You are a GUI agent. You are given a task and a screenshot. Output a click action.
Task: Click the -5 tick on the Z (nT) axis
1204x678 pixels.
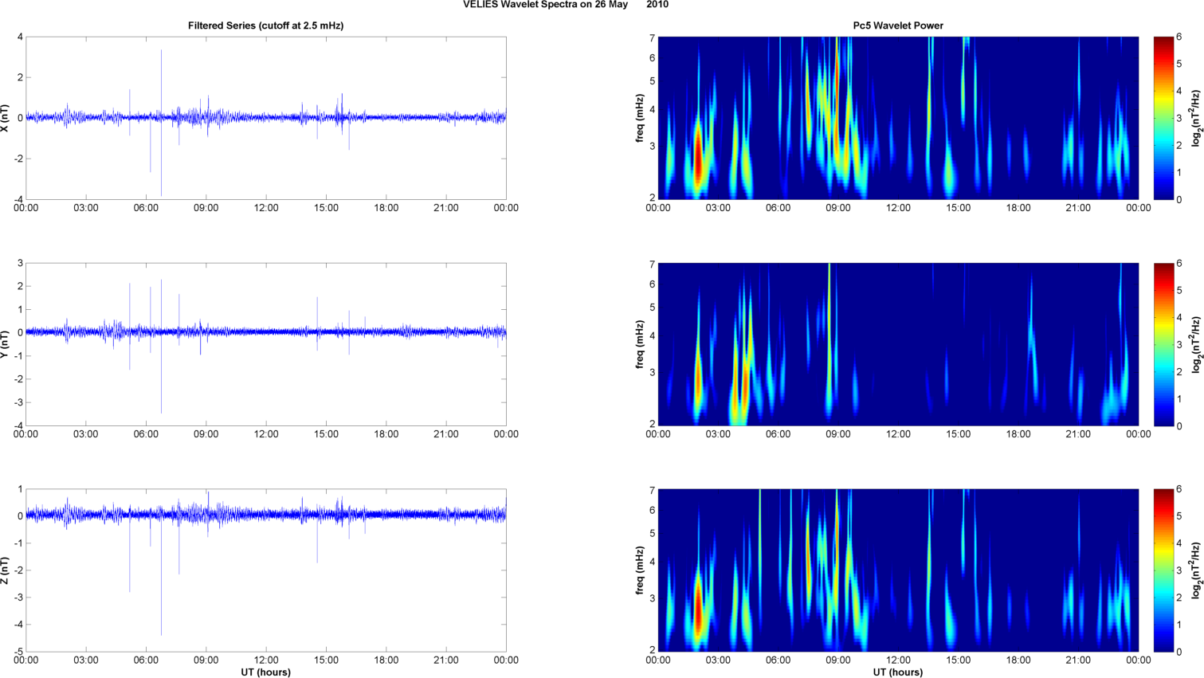tap(18, 652)
